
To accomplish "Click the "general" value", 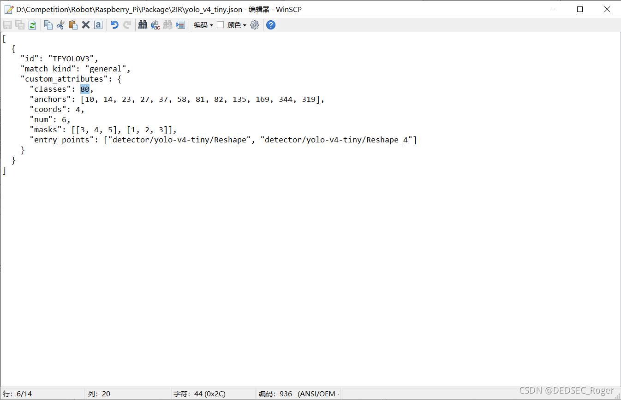I will [x=106, y=69].
